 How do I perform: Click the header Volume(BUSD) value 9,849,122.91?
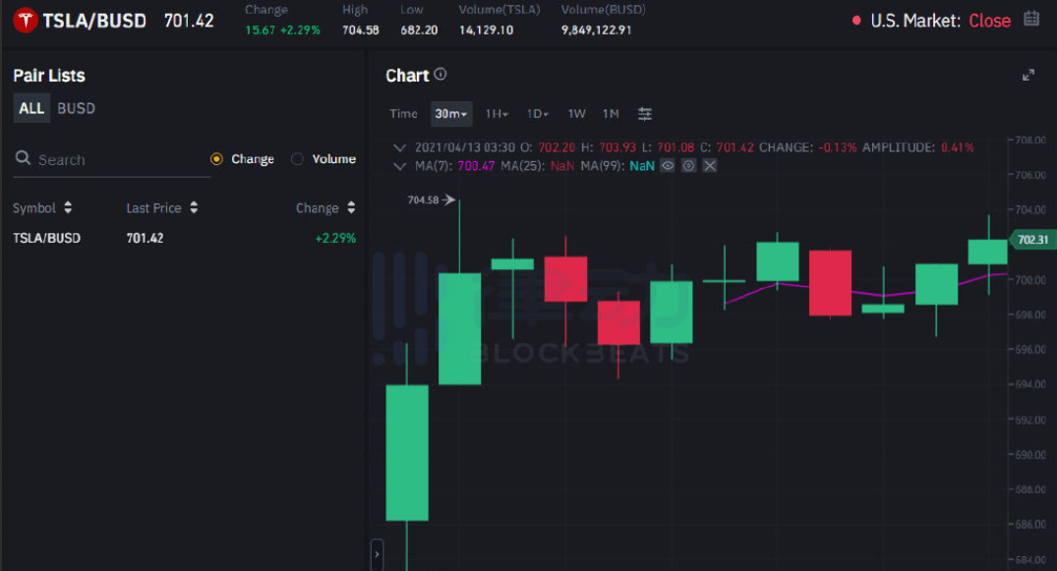[x=596, y=30]
